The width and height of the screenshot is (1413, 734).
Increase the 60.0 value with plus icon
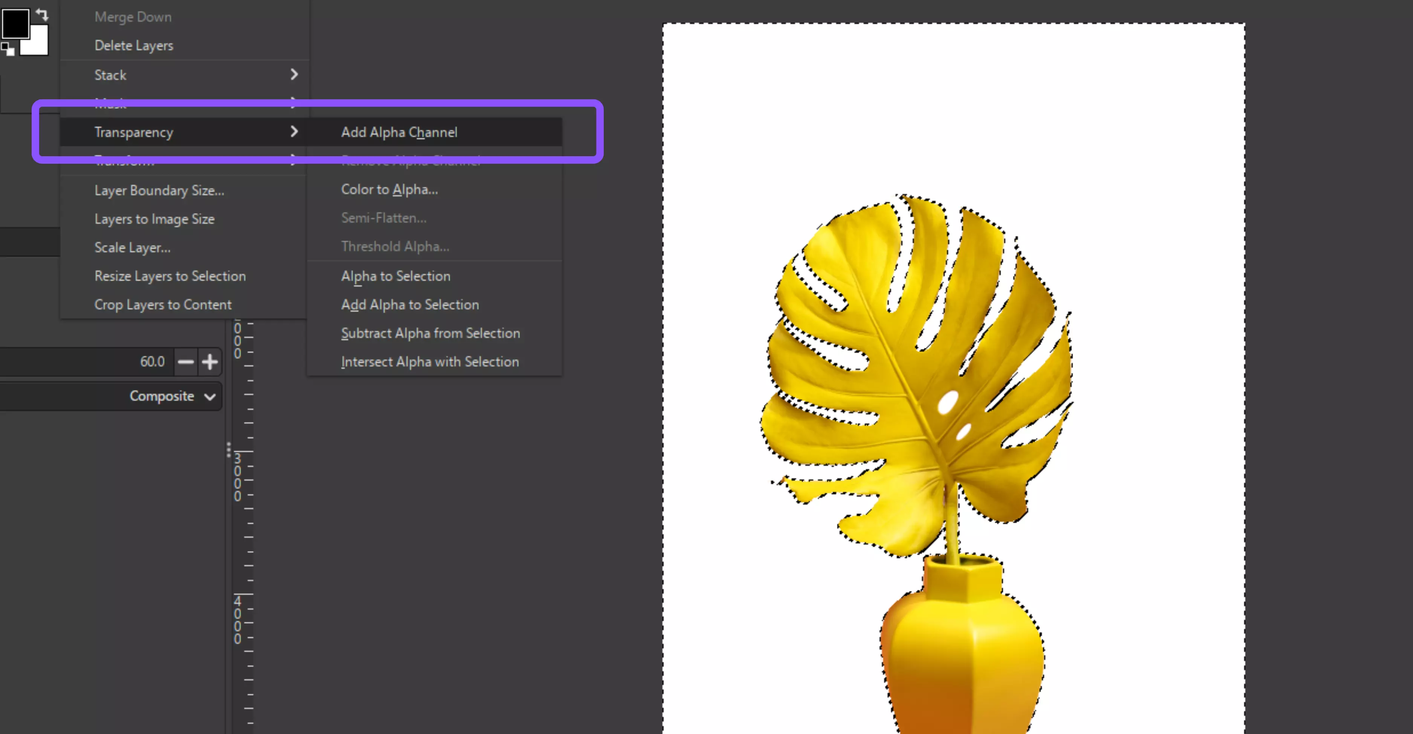pyautogui.click(x=210, y=361)
